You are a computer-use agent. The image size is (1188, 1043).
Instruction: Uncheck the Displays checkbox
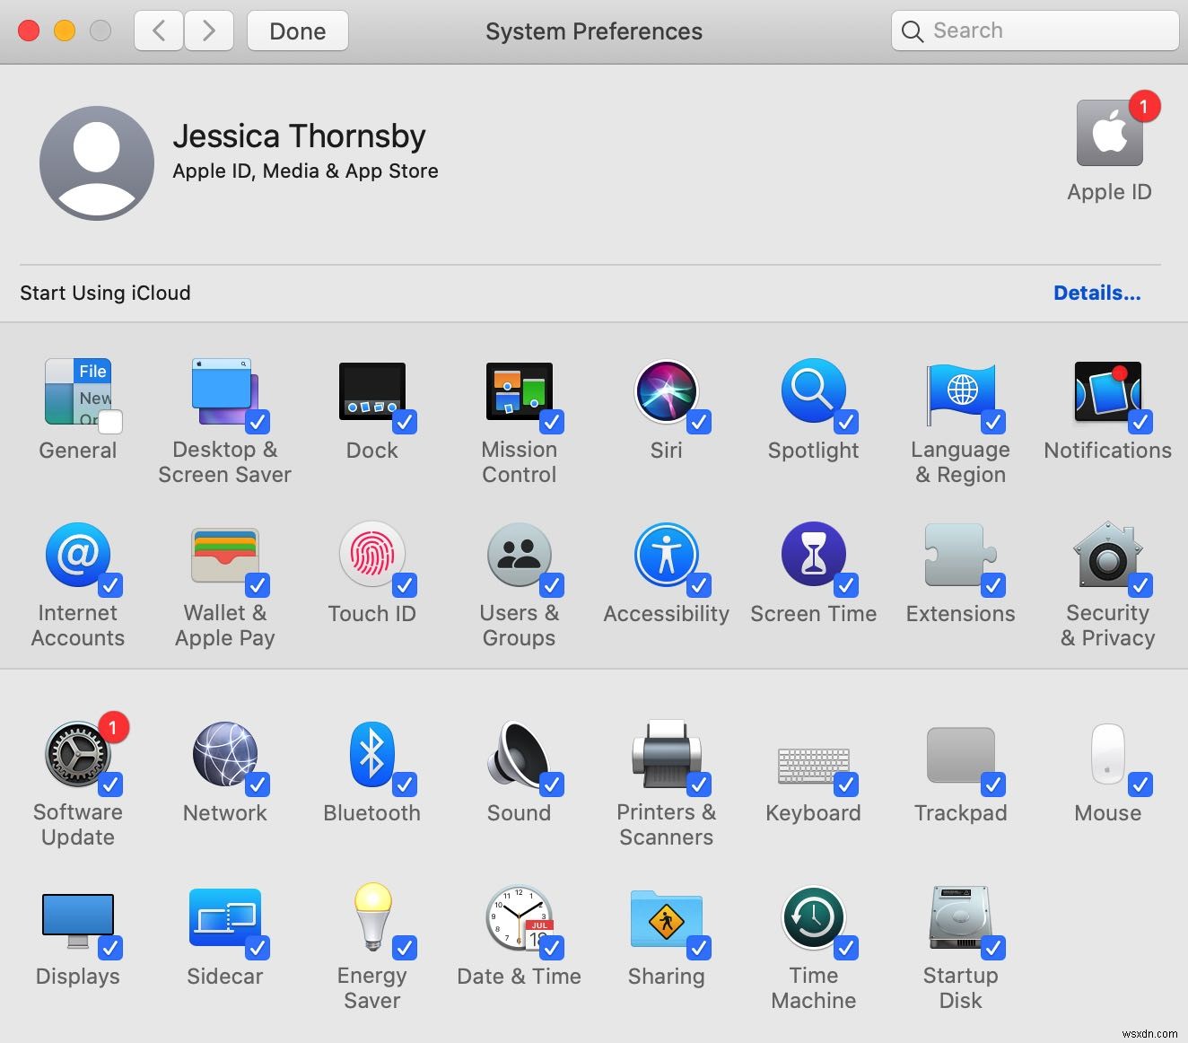tap(111, 946)
